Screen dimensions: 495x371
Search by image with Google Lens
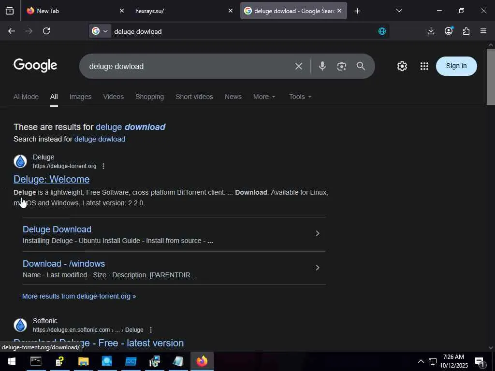point(342,66)
